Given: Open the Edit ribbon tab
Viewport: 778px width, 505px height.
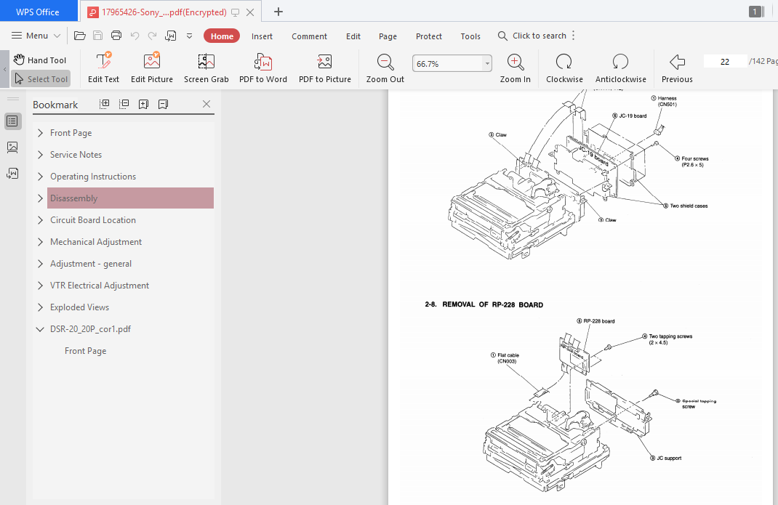Looking at the screenshot, I should [x=353, y=36].
